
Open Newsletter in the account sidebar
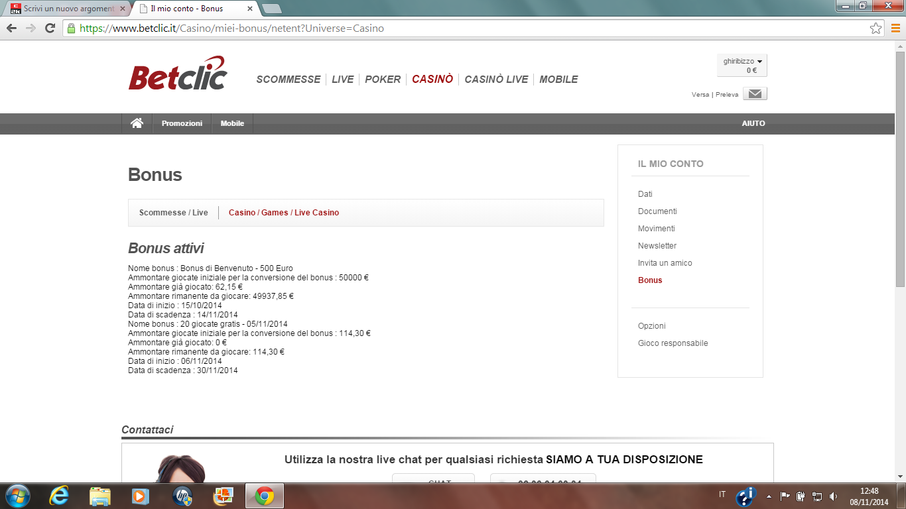coord(657,246)
